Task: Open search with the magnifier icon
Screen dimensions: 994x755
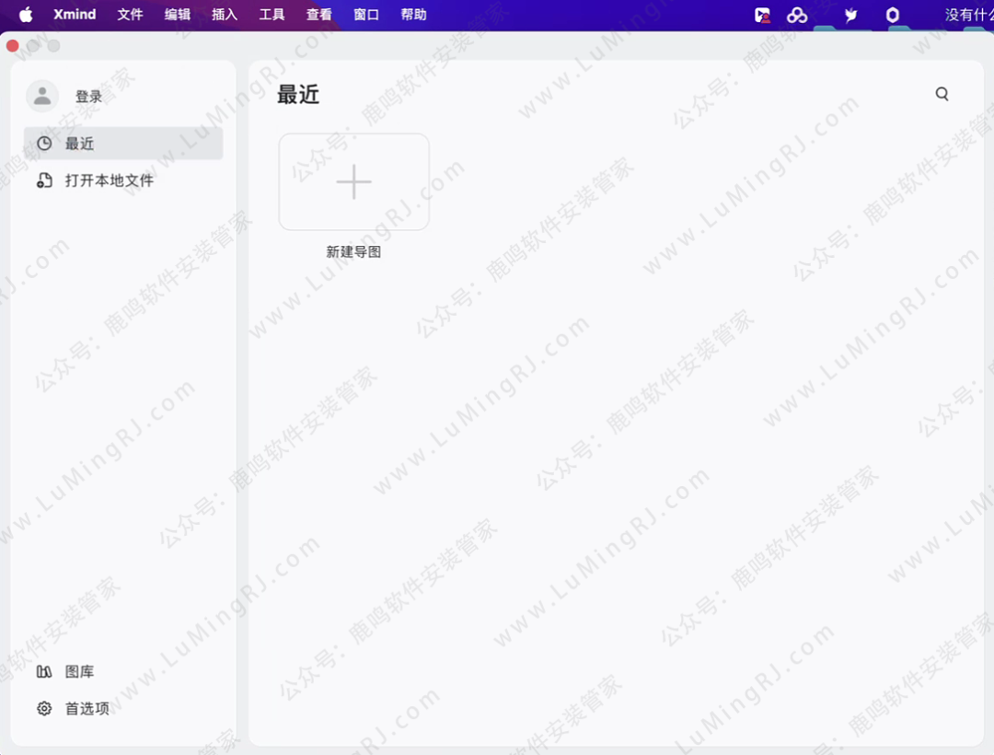Action: 942,93
